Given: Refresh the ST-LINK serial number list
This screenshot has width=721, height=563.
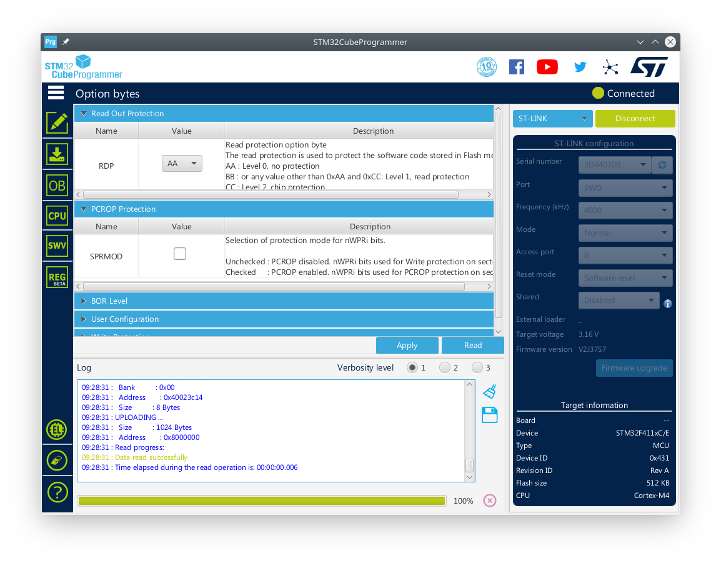Looking at the screenshot, I should click(x=662, y=165).
